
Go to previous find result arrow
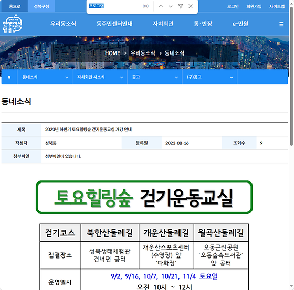161,6
